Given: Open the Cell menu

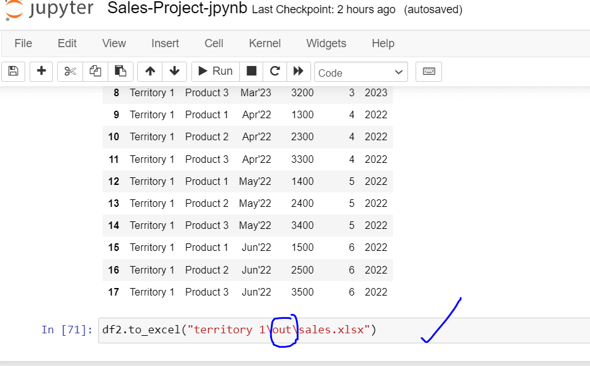Looking at the screenshot, I should [214, 43].
